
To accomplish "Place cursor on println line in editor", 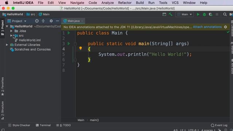I will click(145, 54).
